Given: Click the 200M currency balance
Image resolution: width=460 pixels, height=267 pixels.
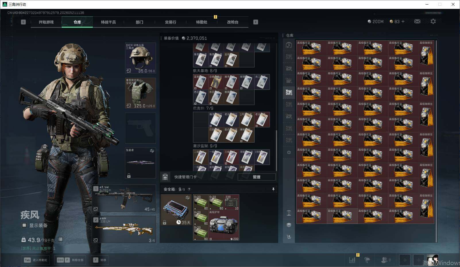Looking at the screenshot, I should click(376, 21).
